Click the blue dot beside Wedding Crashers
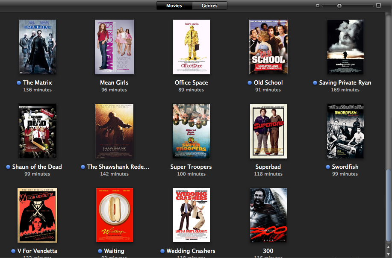 (x=162, y=251)
